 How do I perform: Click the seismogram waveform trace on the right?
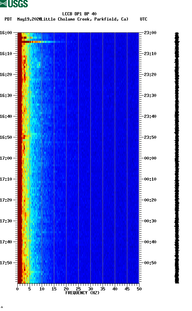click(177, 158)
